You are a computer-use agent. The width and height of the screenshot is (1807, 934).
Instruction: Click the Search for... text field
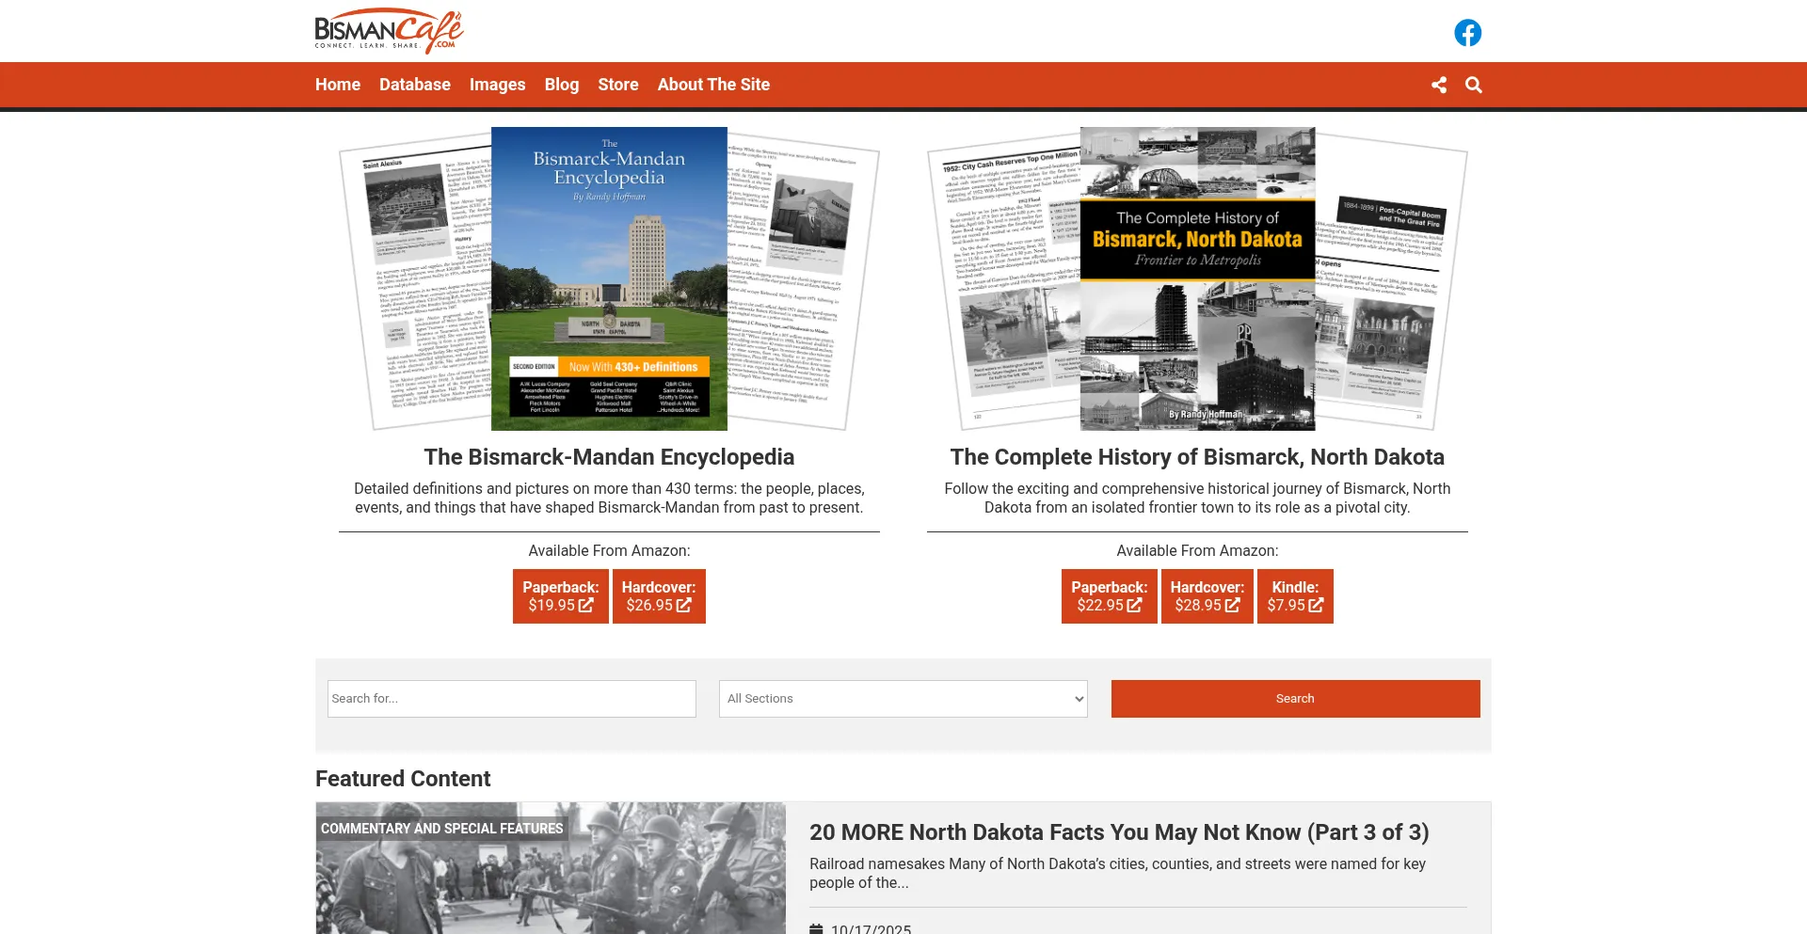511,699
